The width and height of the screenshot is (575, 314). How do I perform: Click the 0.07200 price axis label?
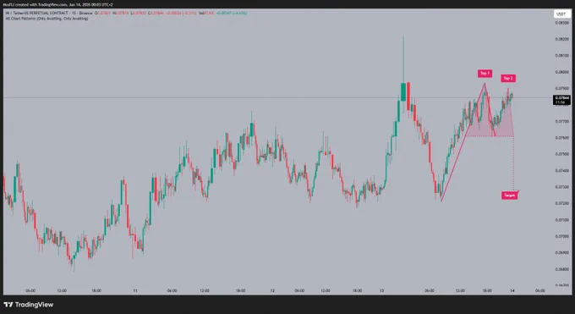[x=561, y=203]
